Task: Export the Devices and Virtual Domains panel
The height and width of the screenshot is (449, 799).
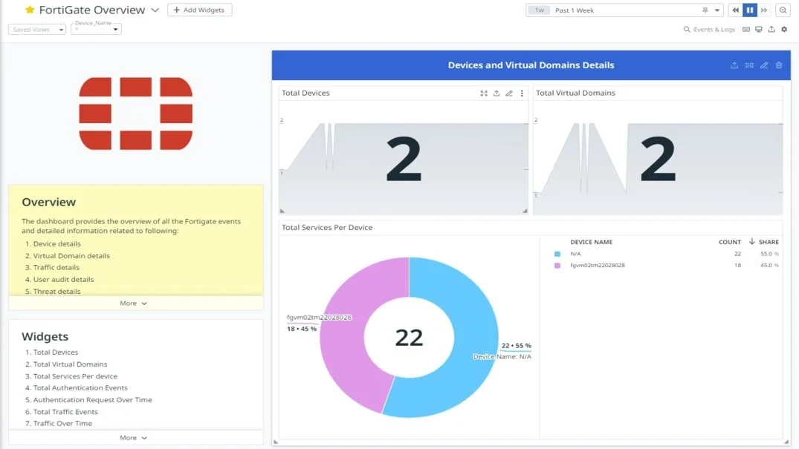Action: point(734,65)
